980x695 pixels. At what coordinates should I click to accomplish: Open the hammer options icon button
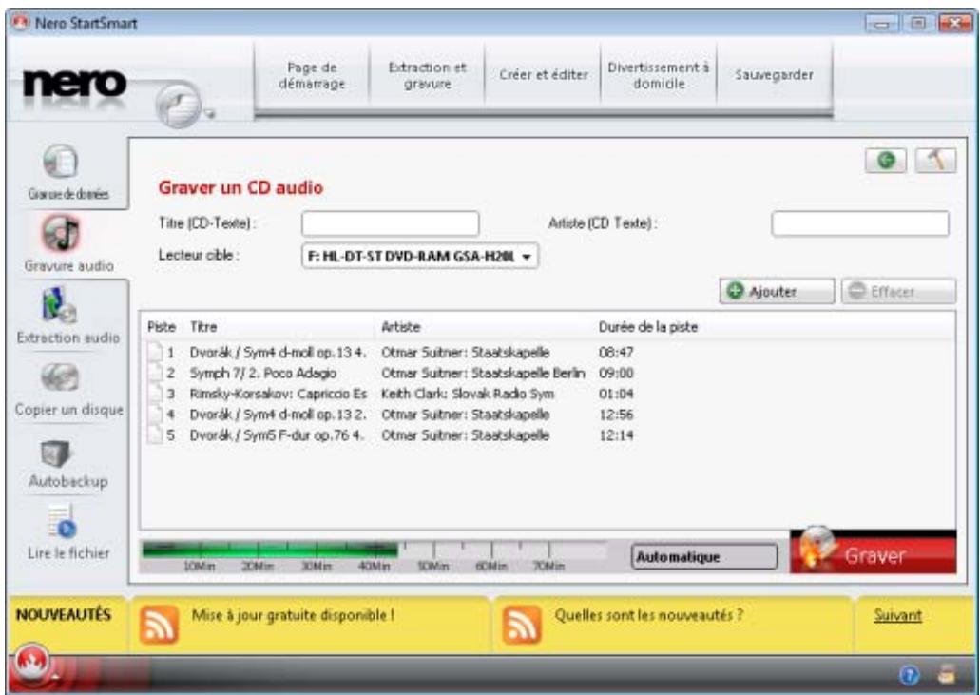pos(935,161)
